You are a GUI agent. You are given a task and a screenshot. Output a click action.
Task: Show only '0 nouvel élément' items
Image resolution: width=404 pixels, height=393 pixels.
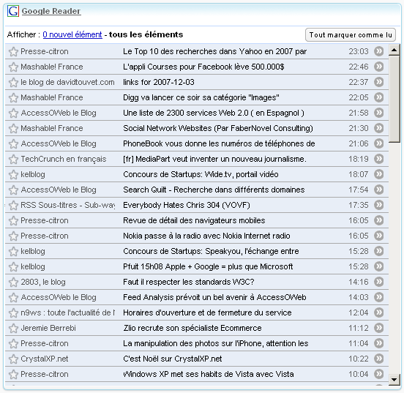pyautogui.click(x=72, y=34)
